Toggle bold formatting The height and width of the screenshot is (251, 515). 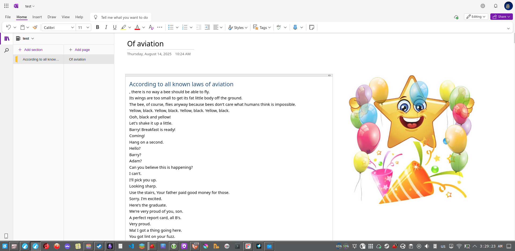pos(98,27)
